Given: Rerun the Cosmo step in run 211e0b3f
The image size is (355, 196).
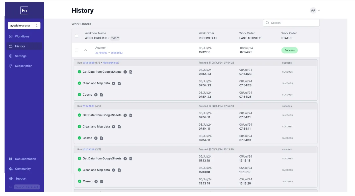Looking at the screenshot, I should pyautogui.click(x=96, y=138).
